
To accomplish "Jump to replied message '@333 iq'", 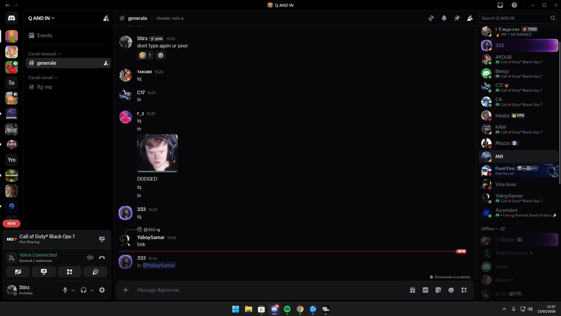I will click(x=151, y=230).
